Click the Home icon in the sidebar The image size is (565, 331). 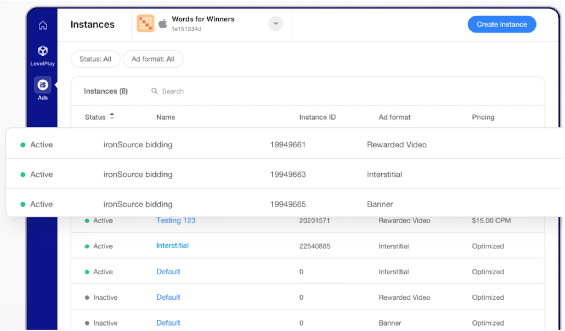coord(42,25)
